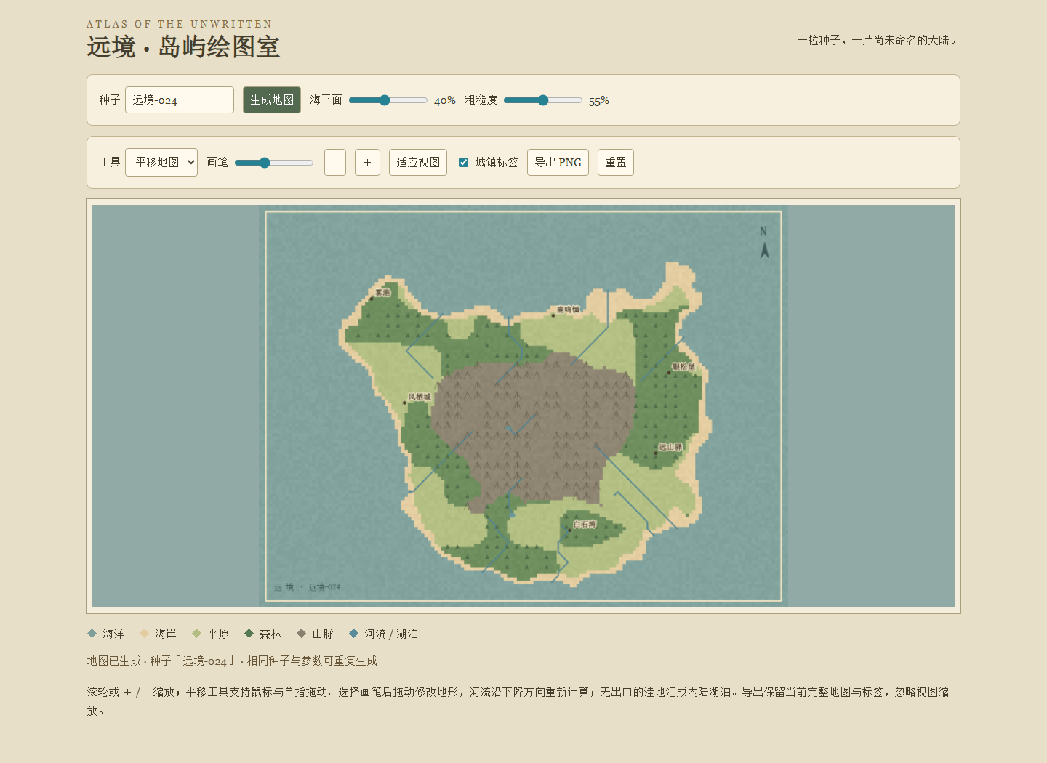Toggle the 城镇标签 checkbox

tap(463, 163)
